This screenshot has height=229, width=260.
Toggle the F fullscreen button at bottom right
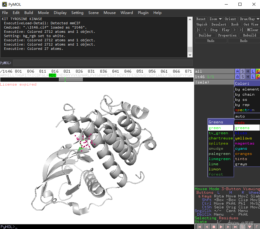tap(257, 227)
